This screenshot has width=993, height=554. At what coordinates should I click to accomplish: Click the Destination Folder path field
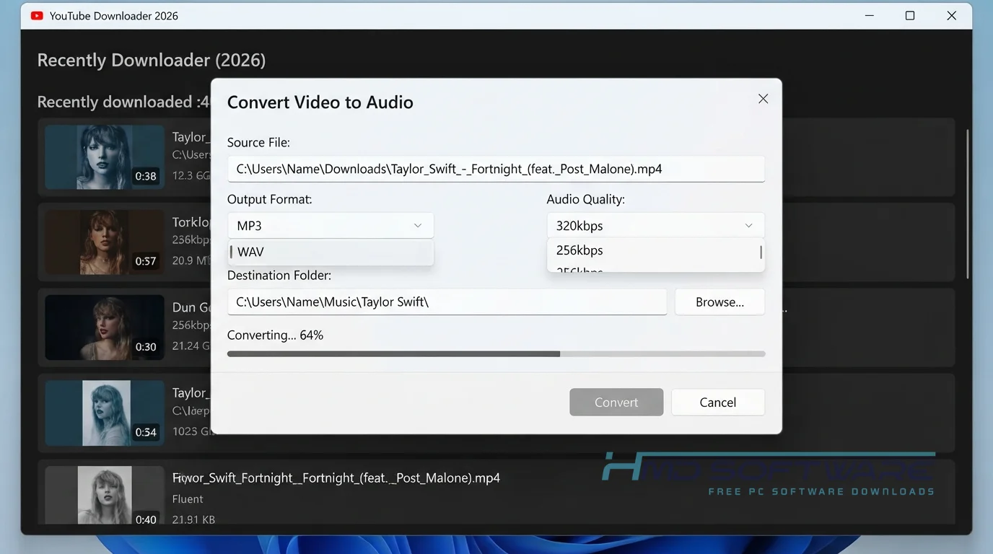point(447,302)
